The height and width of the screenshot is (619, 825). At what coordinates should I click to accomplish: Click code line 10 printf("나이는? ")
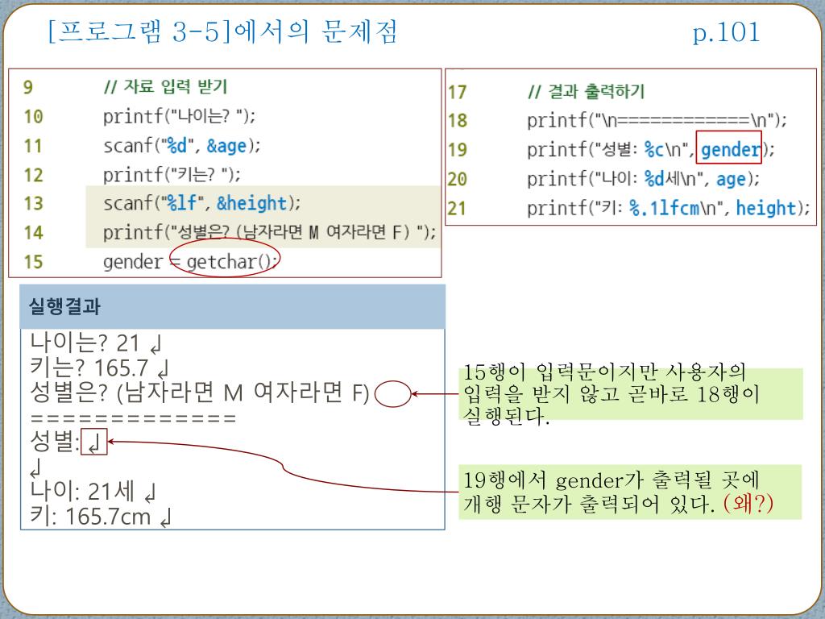click(180, 116)
